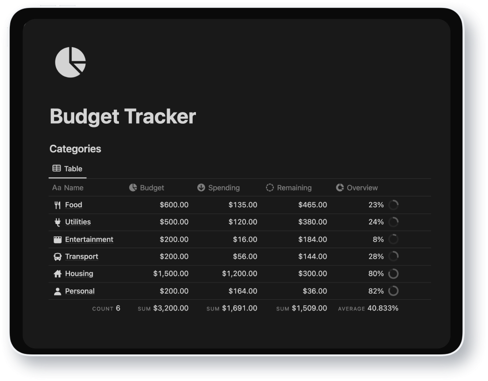Click the Utilities spending cell $120.00
The height and width of the screenshot is (381, 488).
[x=243, y=222]
